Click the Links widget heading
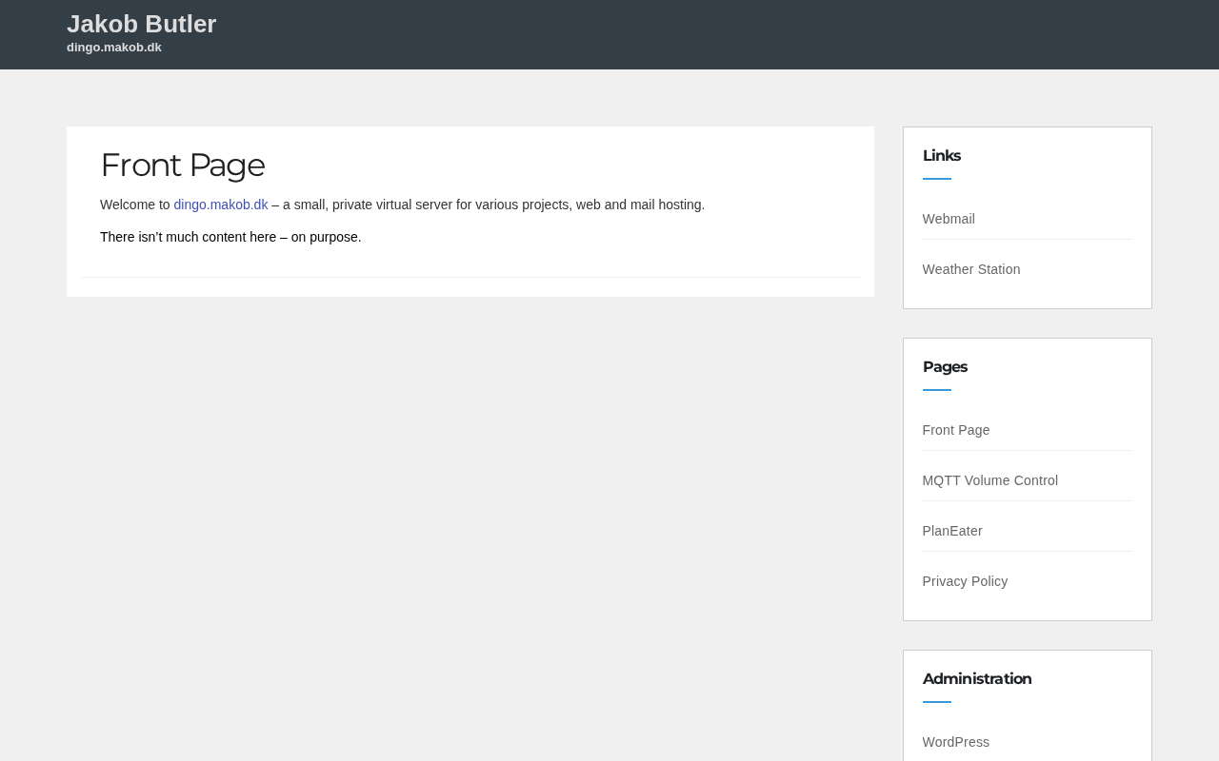The height and width of the screenshot is (761, 1219). (941, 155)
